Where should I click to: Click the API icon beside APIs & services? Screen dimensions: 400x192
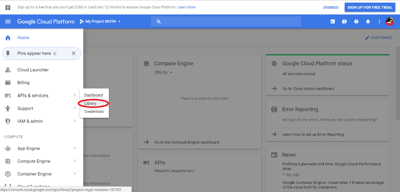tap(8, 95)
